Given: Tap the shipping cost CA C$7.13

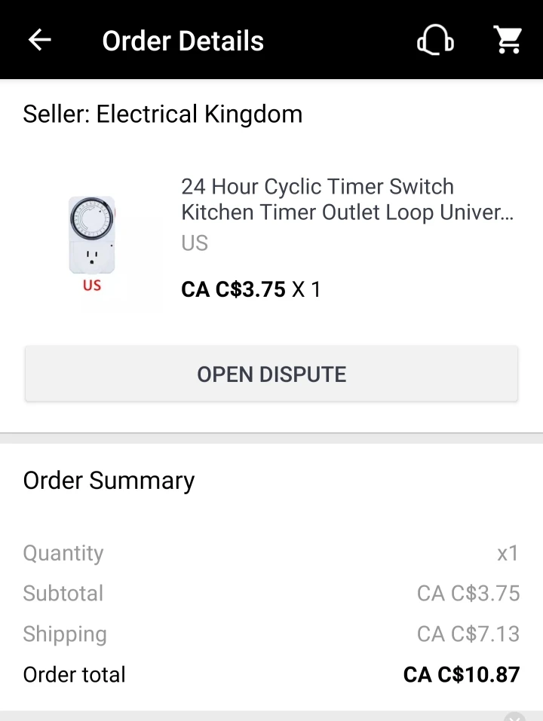Looking at the screenshot, I should (468, 634).
